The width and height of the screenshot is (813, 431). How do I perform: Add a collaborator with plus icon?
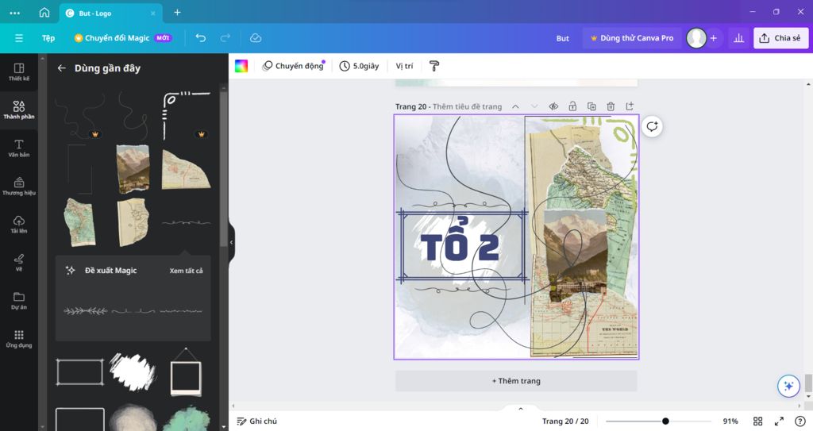(x=714, y=38)
